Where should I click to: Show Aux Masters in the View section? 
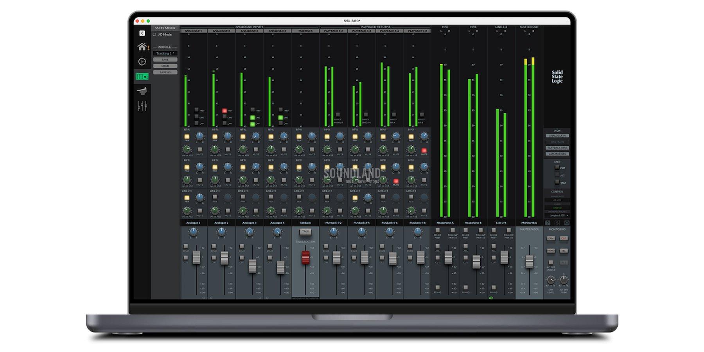557,154
